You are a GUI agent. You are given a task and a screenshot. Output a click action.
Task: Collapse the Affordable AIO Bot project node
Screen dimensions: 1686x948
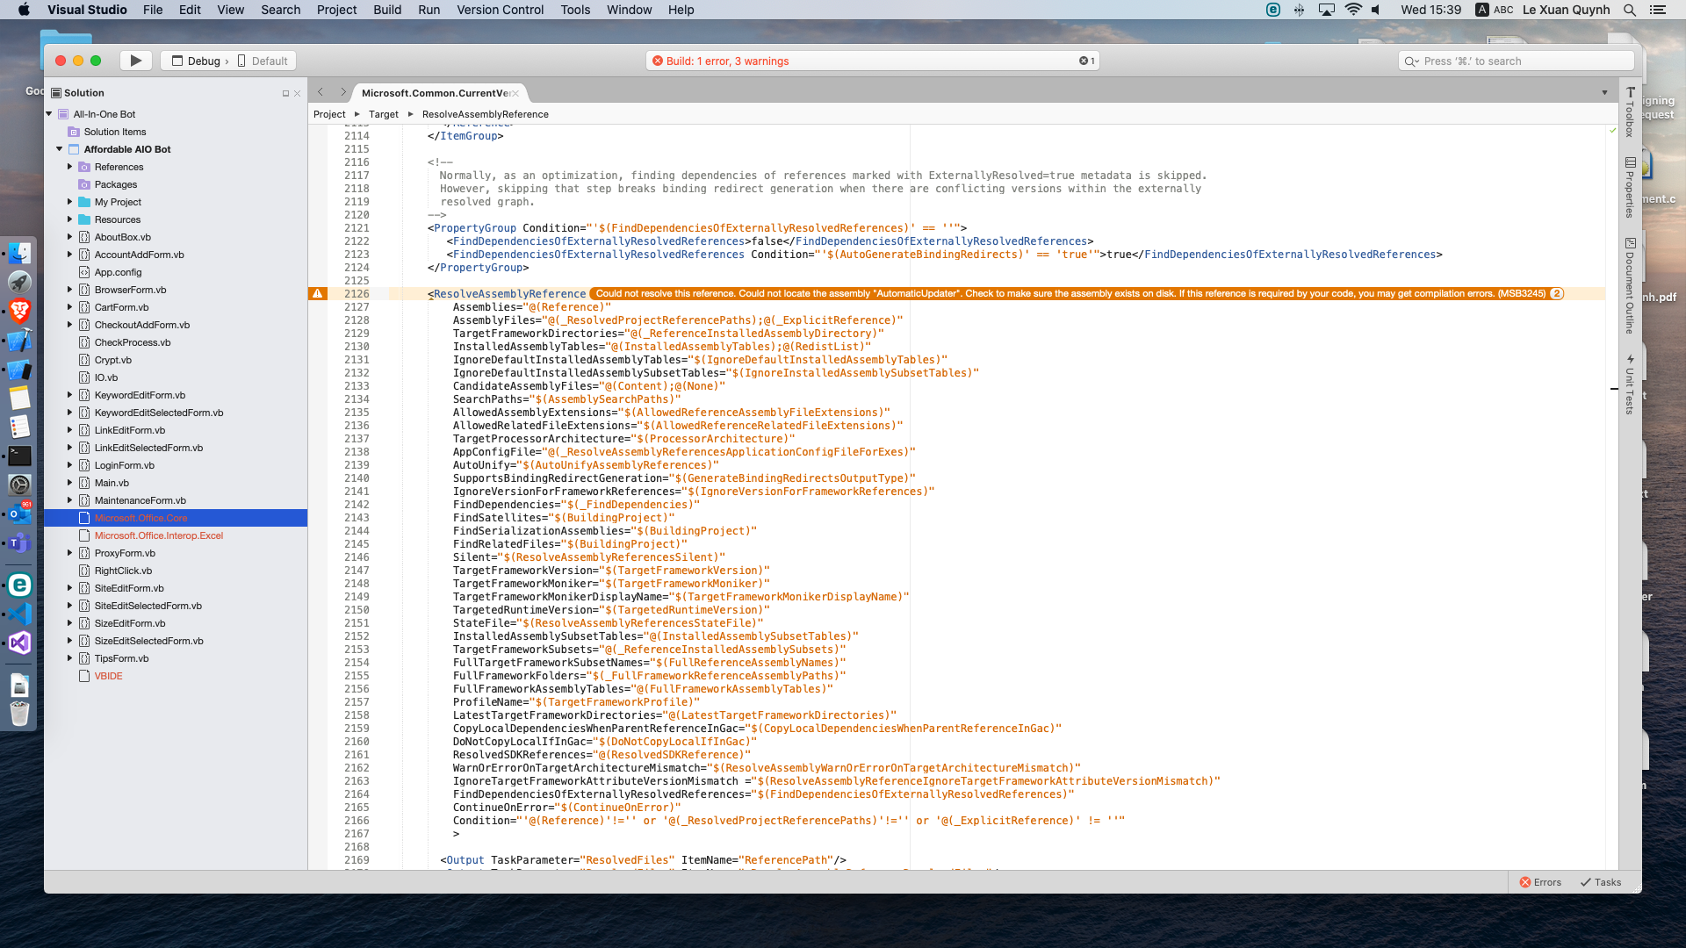click(60, 149)
